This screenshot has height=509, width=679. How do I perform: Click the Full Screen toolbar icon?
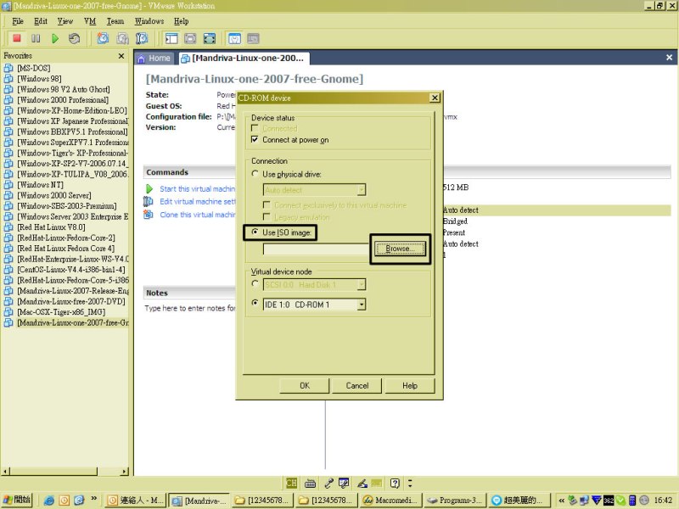(210, 38)
